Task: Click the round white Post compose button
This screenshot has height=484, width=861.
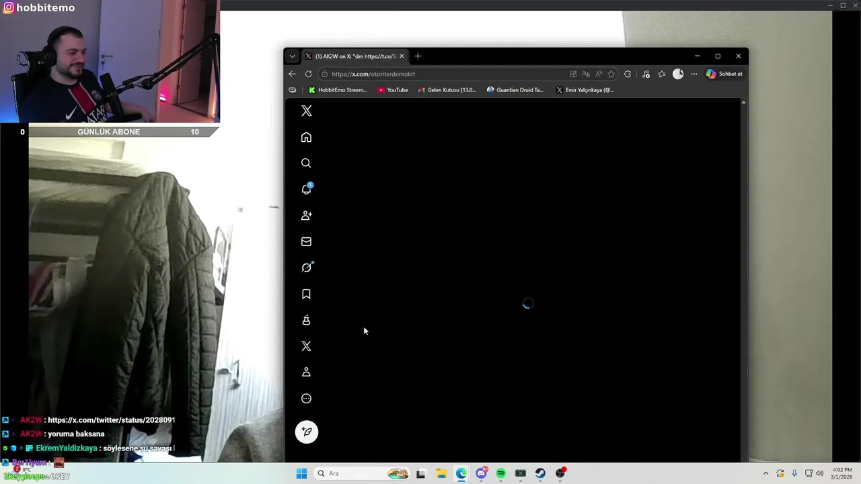Action: [x=307, y=432]
